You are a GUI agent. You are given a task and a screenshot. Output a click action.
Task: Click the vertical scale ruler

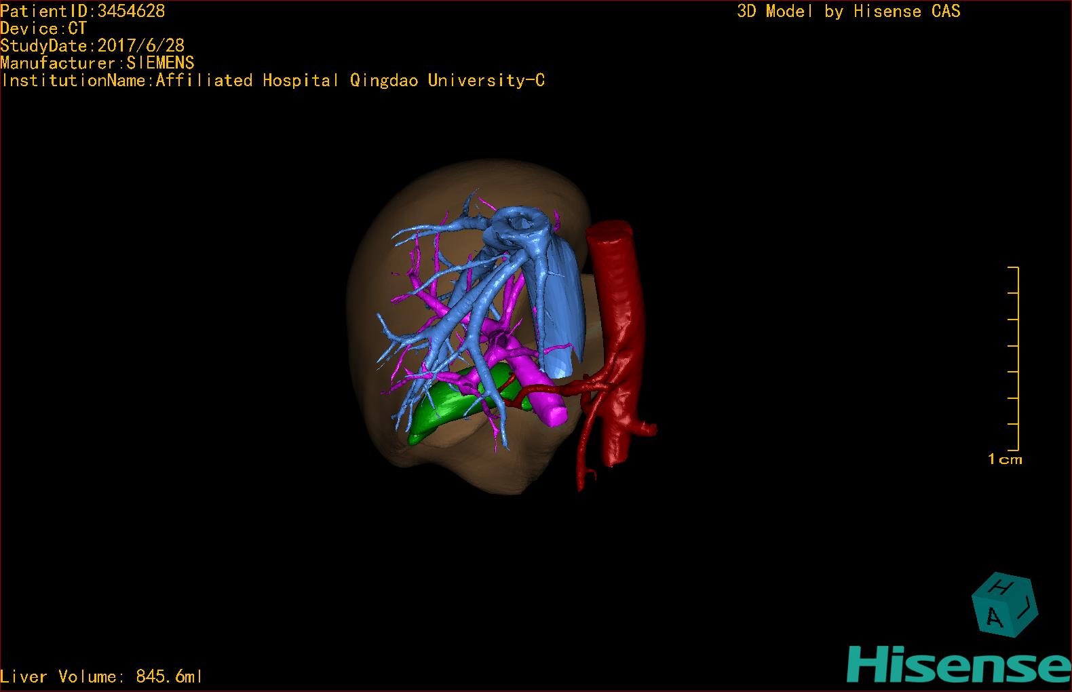pyautogui.click(x=1014, y=359)
